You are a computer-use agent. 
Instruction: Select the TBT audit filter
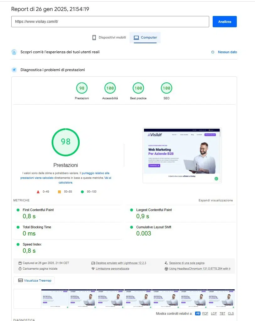(x=222, y=313)
